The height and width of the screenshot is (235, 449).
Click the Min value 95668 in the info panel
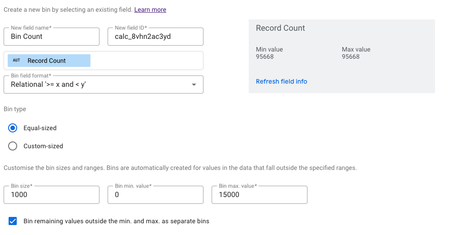click(x=265, y=56)
